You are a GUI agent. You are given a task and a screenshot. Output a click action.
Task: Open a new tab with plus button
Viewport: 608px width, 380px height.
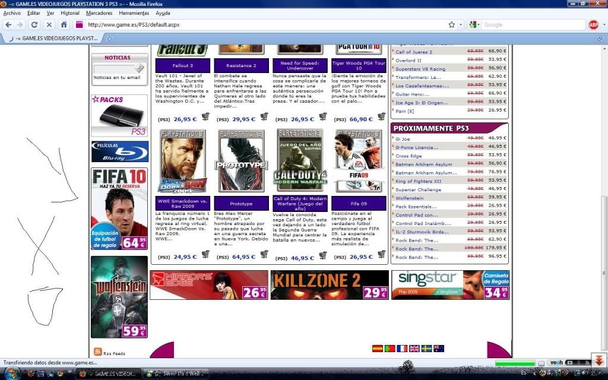(x=110, y=39)
